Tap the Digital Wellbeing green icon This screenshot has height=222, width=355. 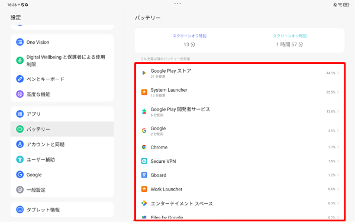[20, 60]
